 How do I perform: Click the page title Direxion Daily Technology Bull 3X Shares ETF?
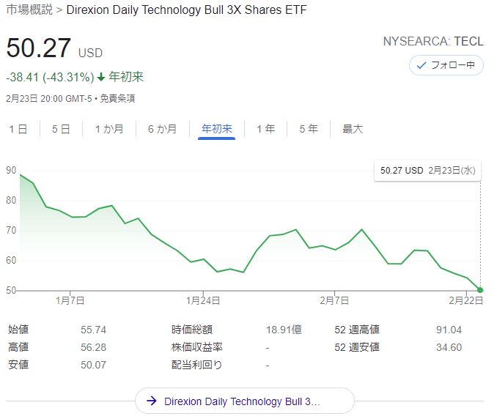point(187,10)
